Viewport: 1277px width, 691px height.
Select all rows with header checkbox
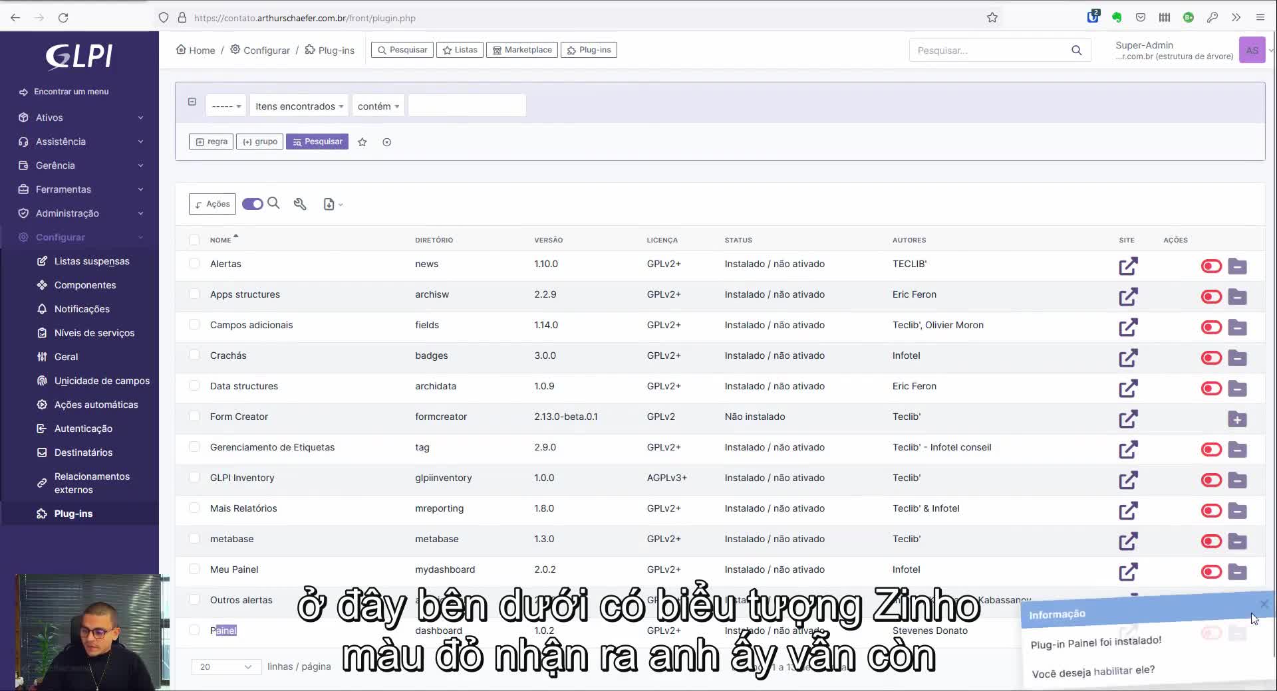point(194,240)
